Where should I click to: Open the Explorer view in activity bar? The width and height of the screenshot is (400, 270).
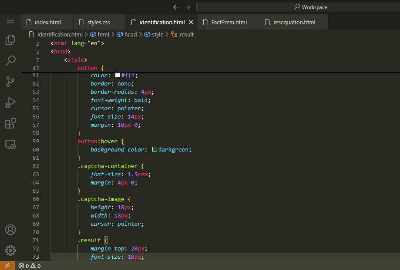click(10, 40)
